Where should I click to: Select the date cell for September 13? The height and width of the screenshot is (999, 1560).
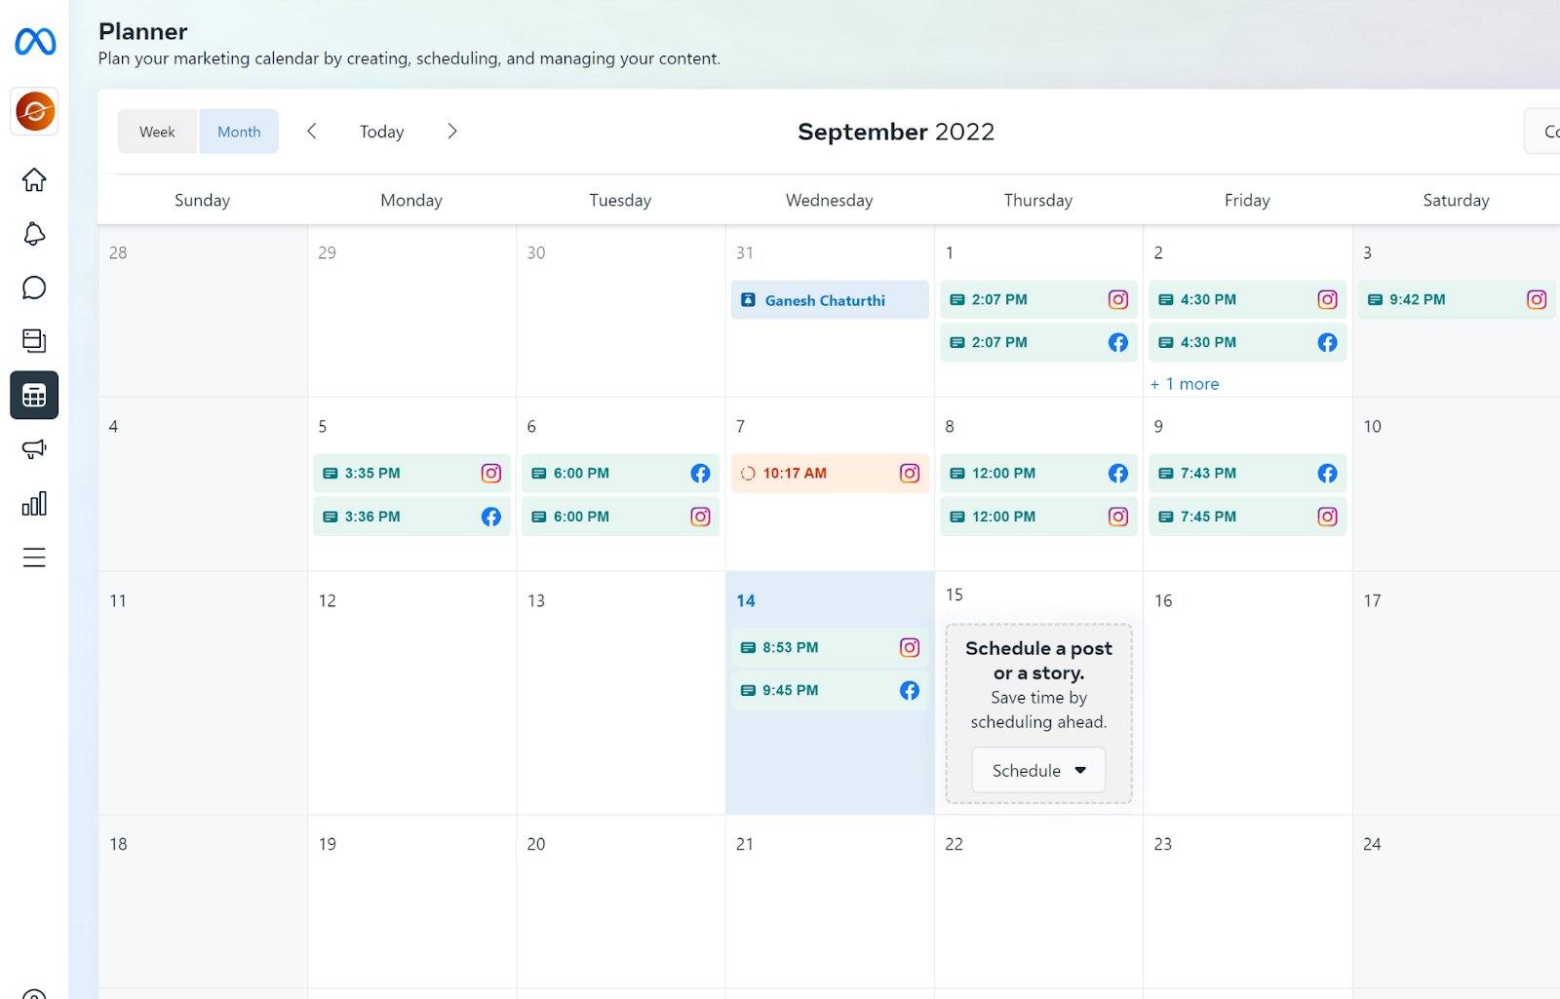tap(621, 693)
